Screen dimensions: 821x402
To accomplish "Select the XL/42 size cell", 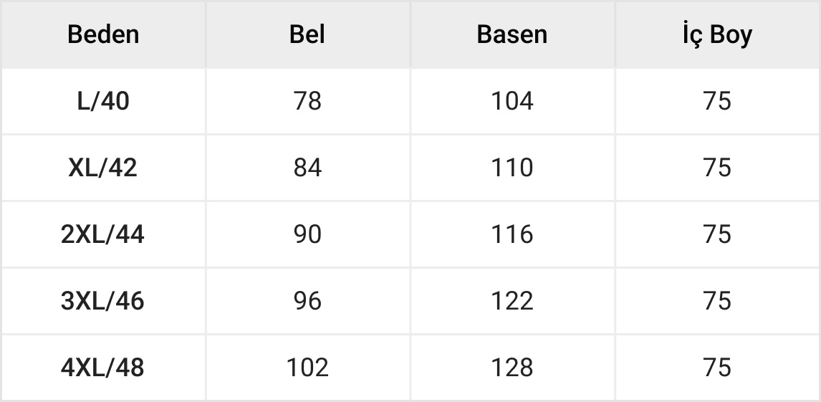I will pyautogui.click(x=103, y=168).
